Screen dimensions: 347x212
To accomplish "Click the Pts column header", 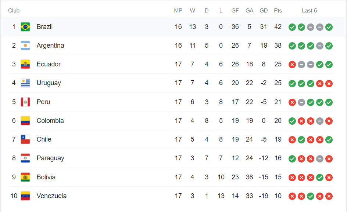I will [278, 11].
